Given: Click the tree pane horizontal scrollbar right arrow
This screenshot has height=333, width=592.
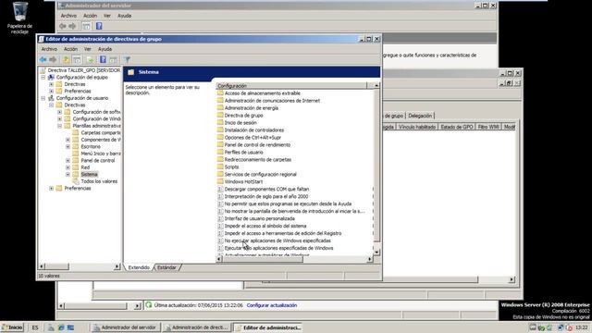Looking at the screenshot, I should point(117,266).
